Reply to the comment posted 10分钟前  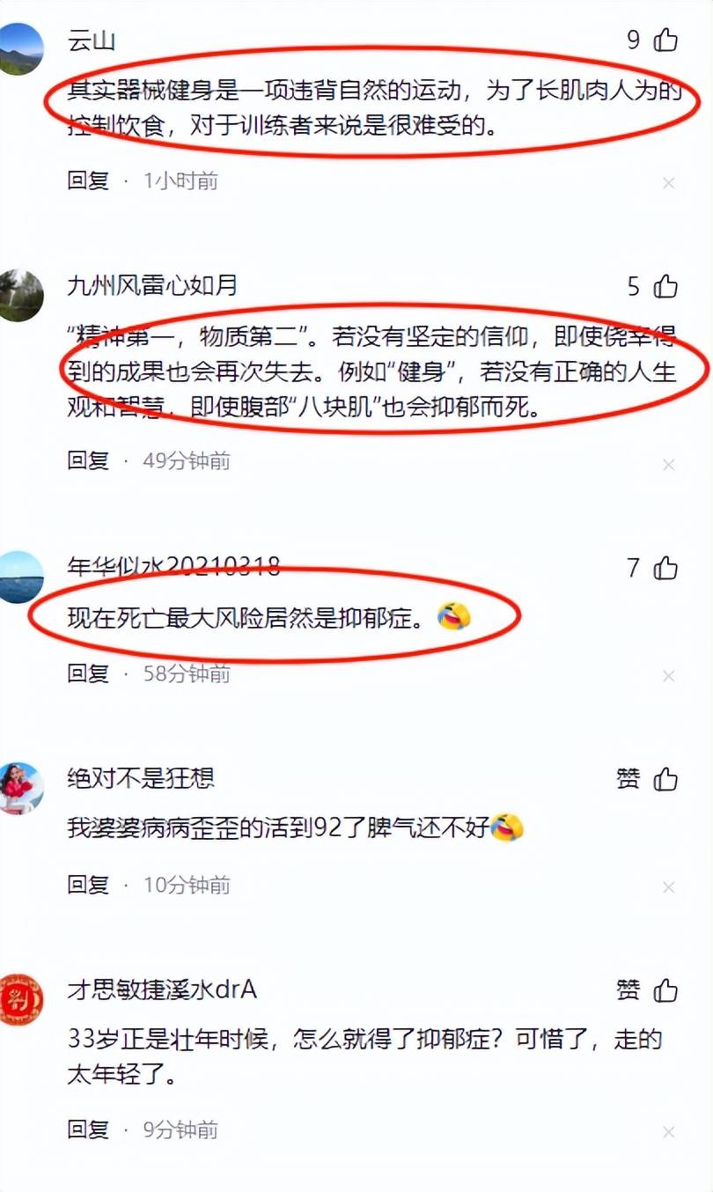tap(88, 884)
